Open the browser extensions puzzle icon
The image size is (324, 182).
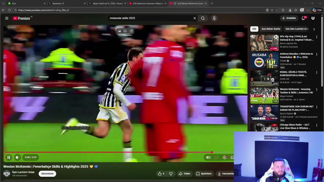[x=283, y=10]
